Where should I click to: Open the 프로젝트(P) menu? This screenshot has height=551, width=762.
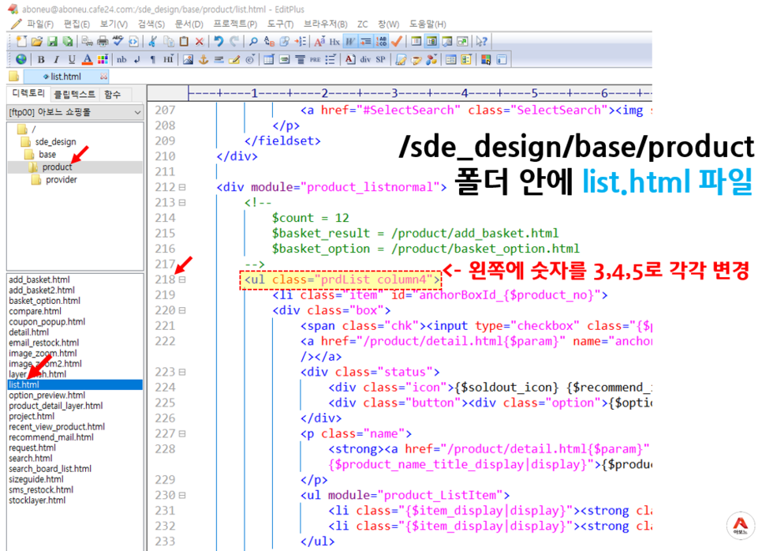point(235,24)
